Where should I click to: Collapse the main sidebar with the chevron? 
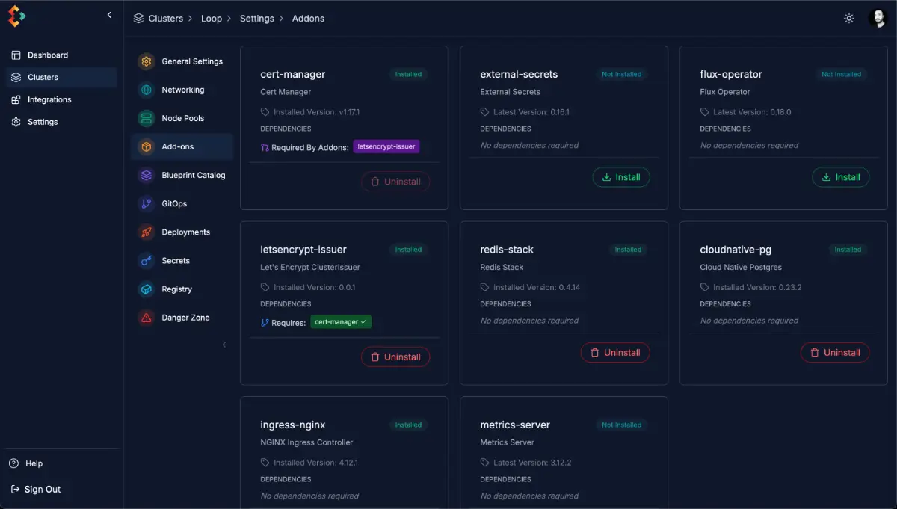click(x=109, y=15)
